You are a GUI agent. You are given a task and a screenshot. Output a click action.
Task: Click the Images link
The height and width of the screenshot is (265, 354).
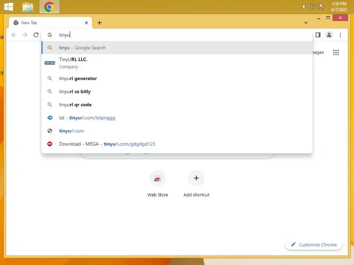(x=318, y=52)
